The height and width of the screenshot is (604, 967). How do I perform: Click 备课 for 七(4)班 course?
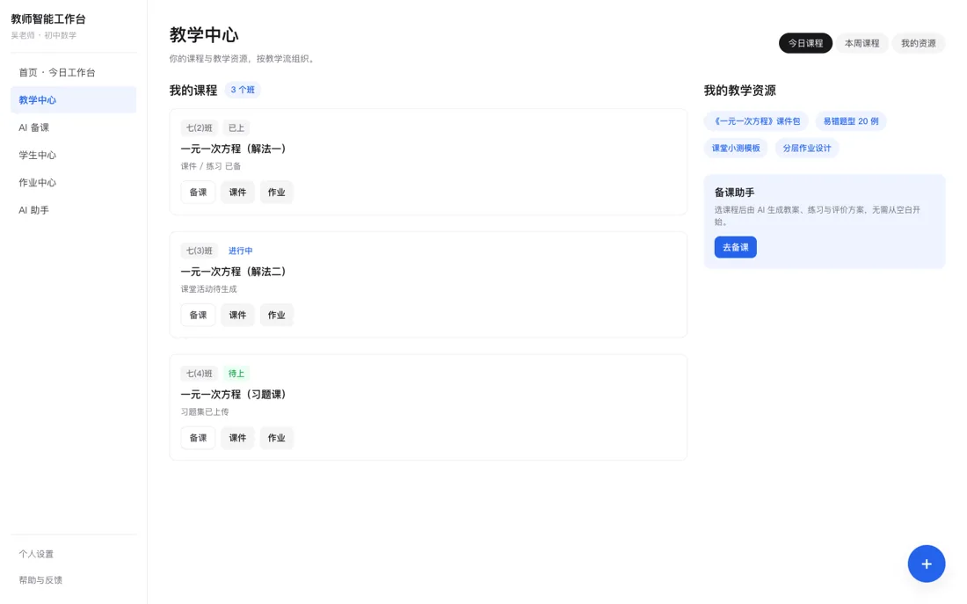(198, 438)
